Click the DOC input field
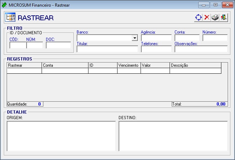This screenshot has height=160, width=235. (58, 45)
